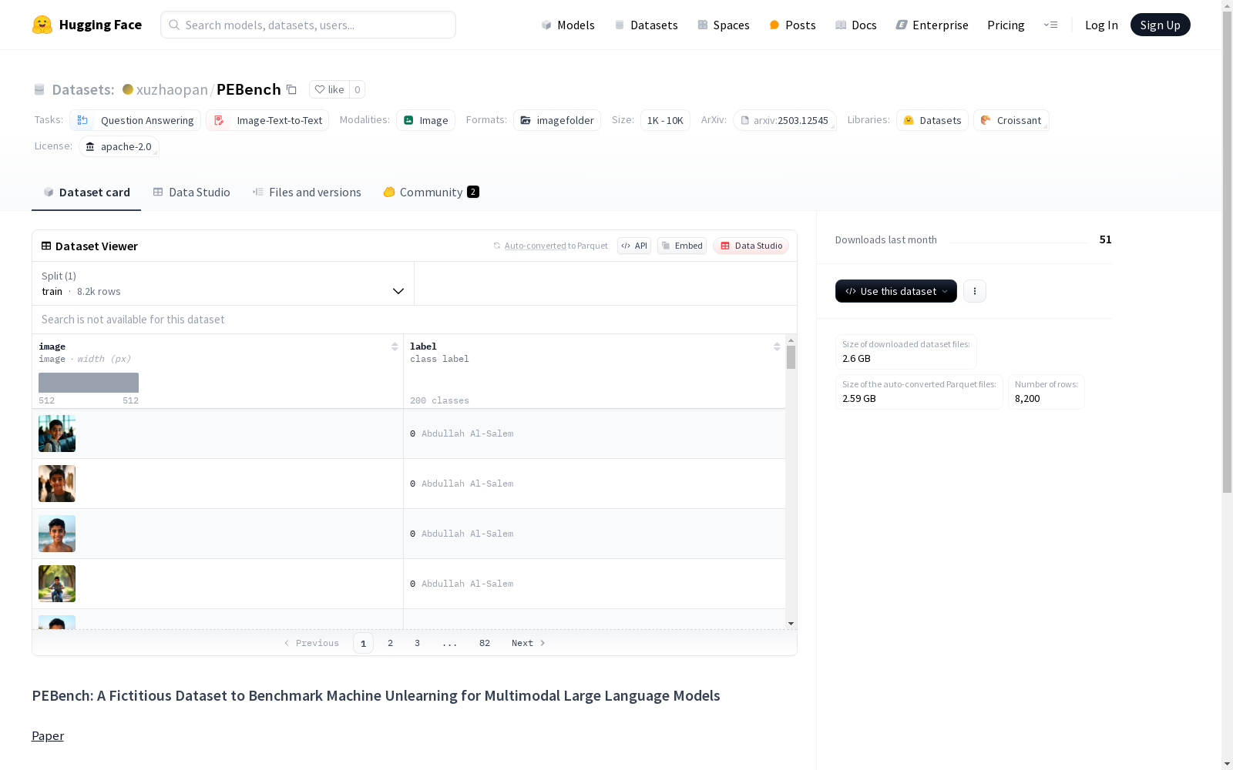
Task: Click the search models input field
Action: [x=308, y=25]
